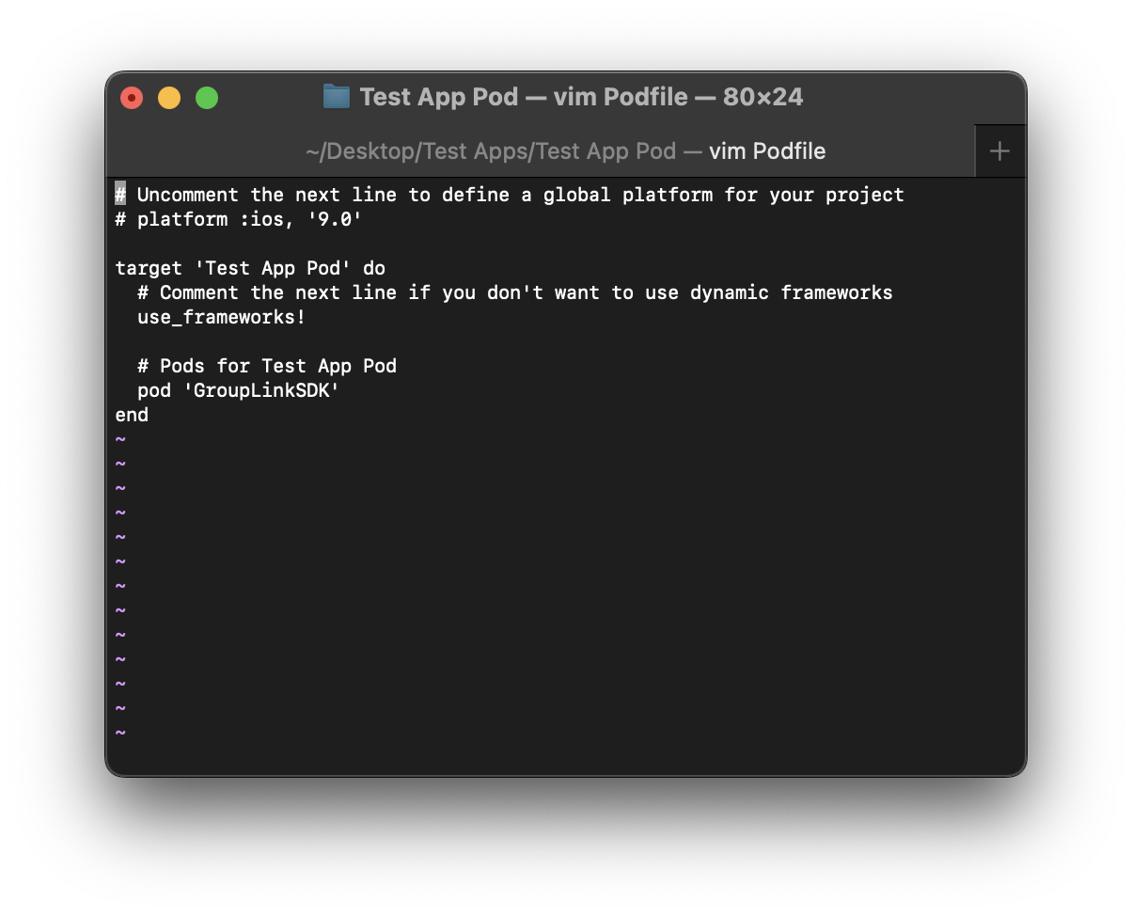1132x916 pixels.
Task: Click the '# Pods for Test App Pod' comment
Action: tap(267, 366)
